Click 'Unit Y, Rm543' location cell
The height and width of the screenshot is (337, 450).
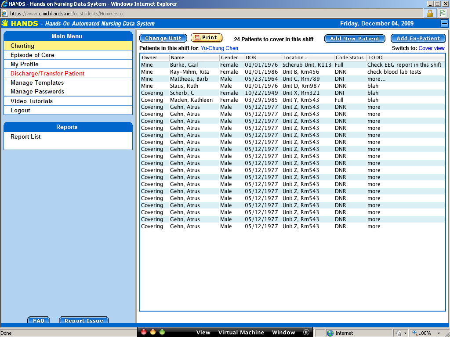301,100
